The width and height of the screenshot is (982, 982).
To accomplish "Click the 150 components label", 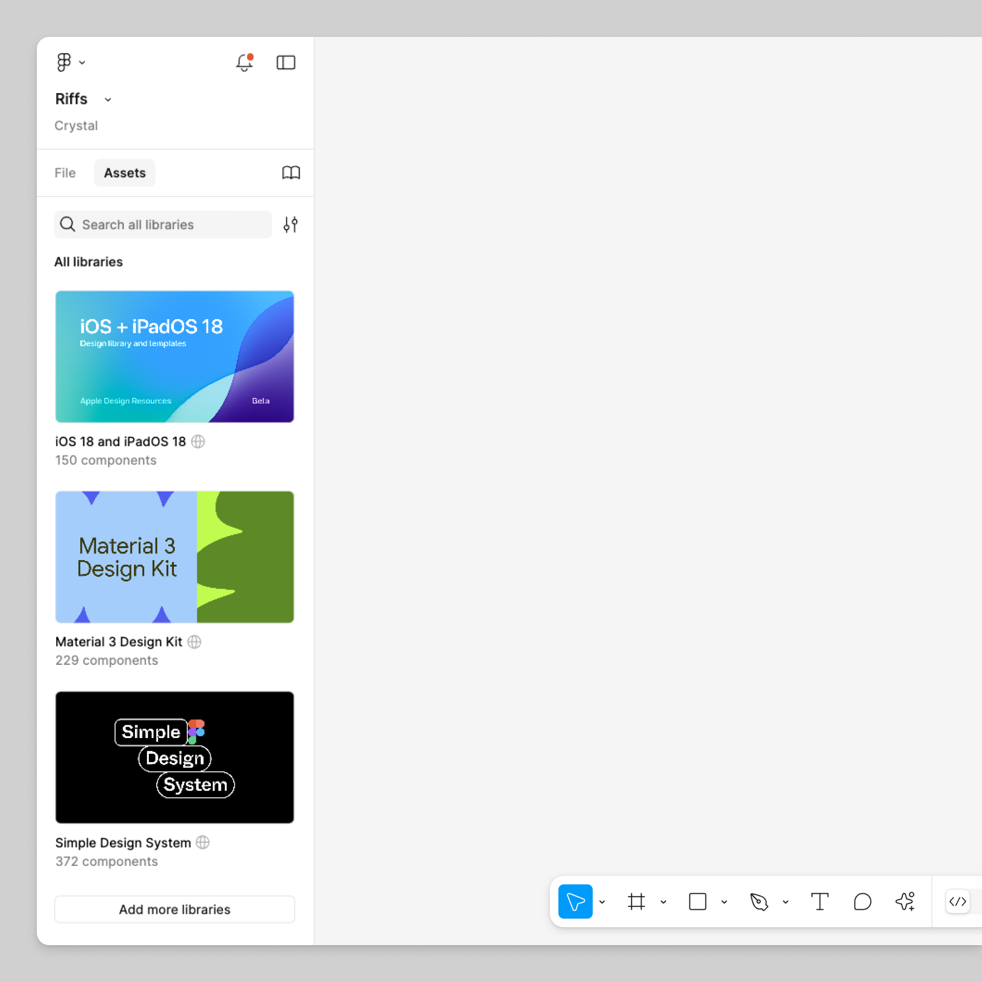I will tap(106, 460).
